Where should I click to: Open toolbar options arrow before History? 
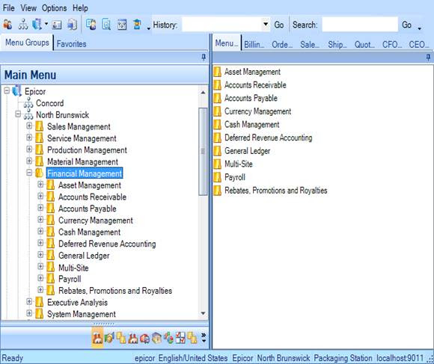point(149,28)
